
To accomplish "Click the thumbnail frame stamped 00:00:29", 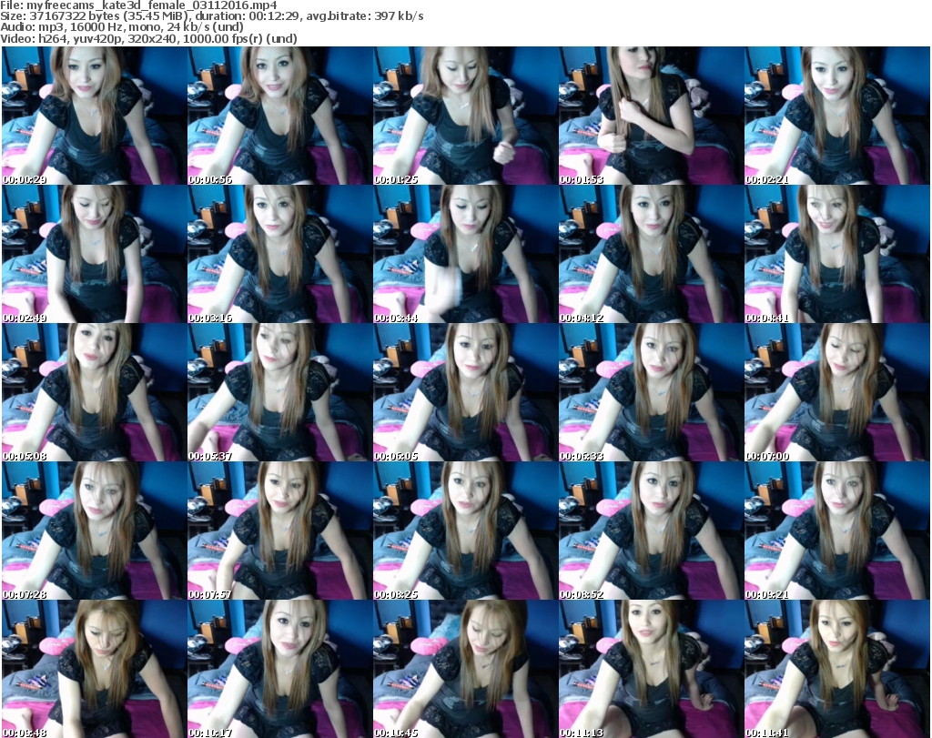I will click(x=94, y=116).
